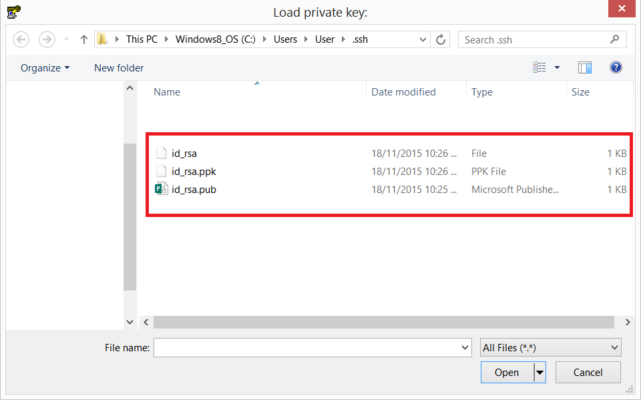Click the navigation pane vertical scrollbar thumb

(130, 217)
